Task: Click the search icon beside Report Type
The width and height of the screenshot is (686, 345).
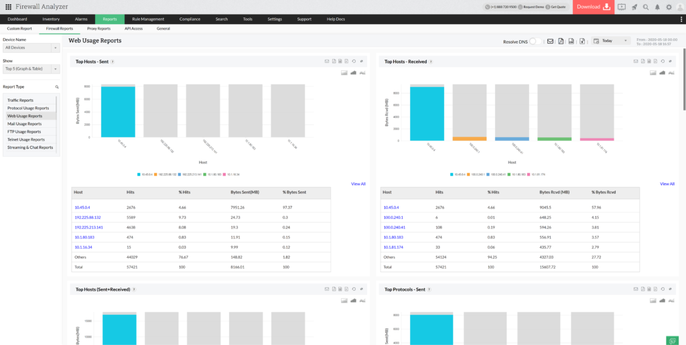Action: coord(57,87)
